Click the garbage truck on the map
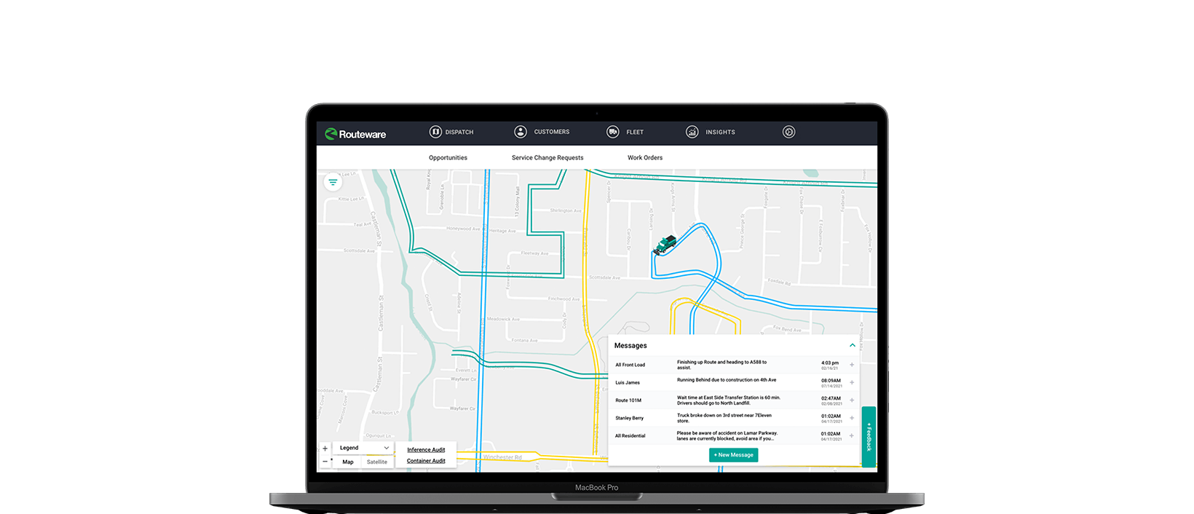Screen dimensions: 1194x514 pos(664,245)
